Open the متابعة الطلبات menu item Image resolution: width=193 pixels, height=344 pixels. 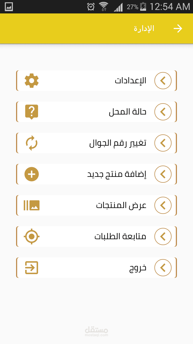(96, 236)
